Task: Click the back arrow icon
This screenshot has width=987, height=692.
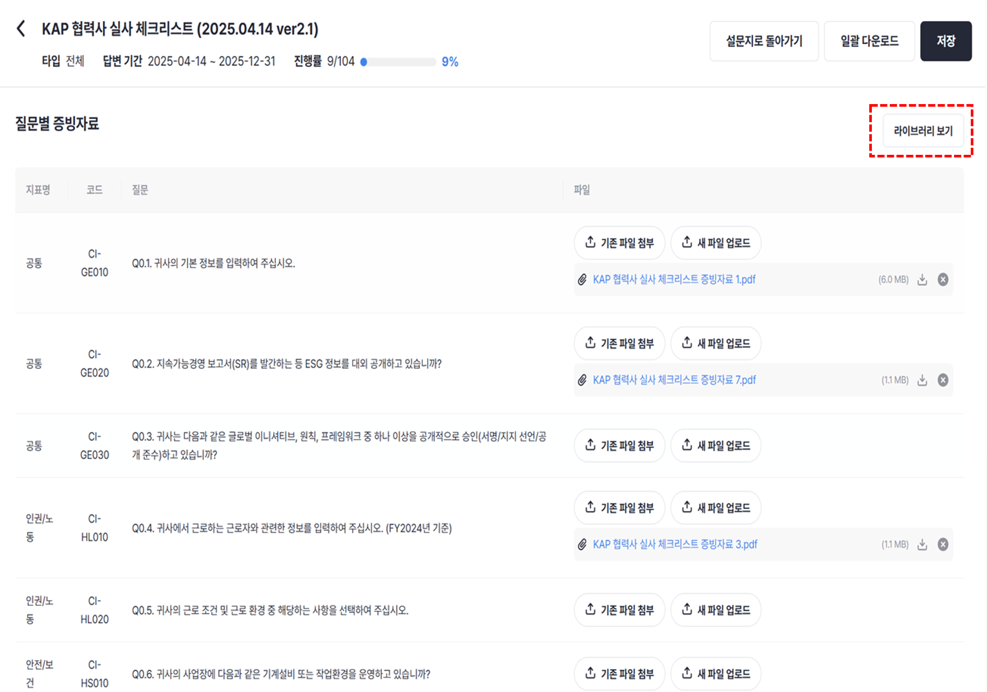Action: click(x=21, y=29)
